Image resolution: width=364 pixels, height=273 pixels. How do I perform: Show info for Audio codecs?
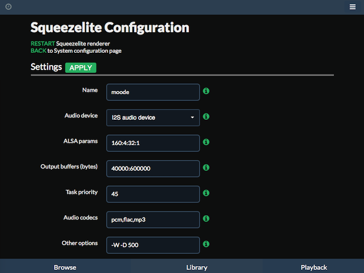pos(206,219)
